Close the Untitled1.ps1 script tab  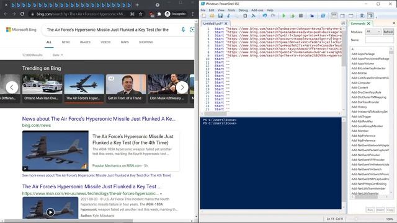coord(226,24)
